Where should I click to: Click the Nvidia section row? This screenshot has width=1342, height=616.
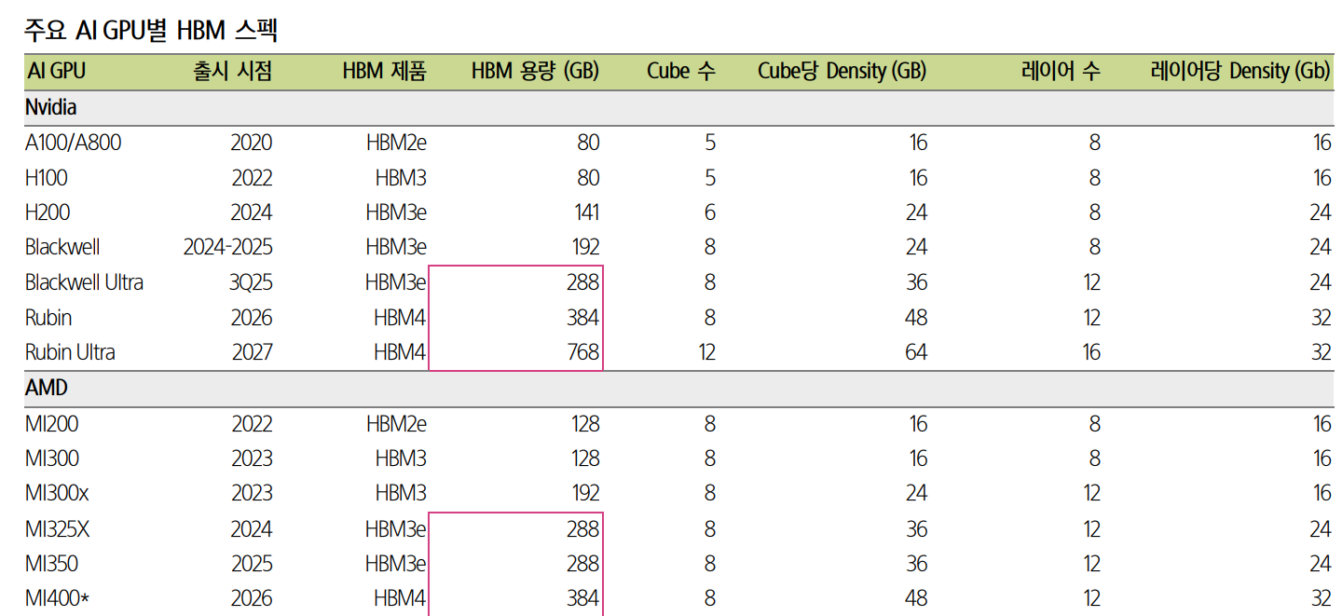point(51,108)
